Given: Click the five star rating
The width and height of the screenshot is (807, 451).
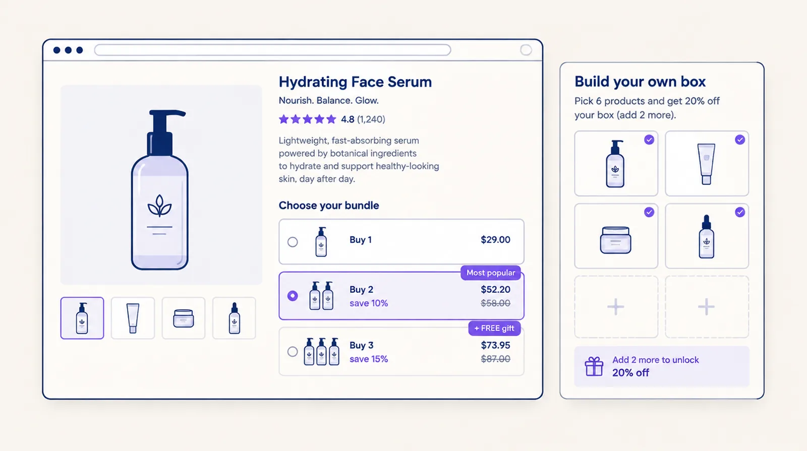Looking at the screenshot, I should 307,119.
